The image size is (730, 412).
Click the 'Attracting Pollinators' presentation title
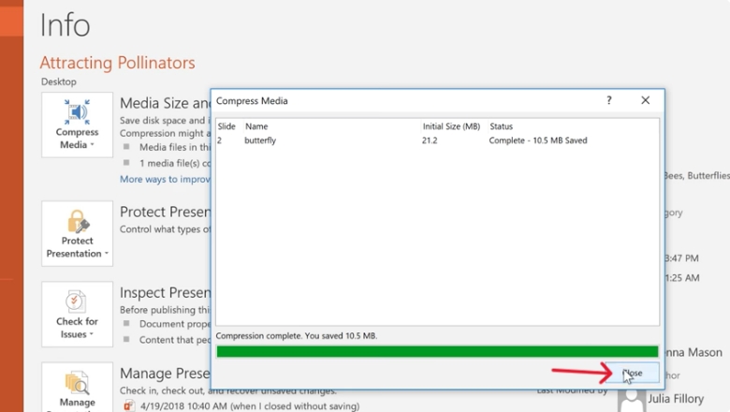[117, 63]
